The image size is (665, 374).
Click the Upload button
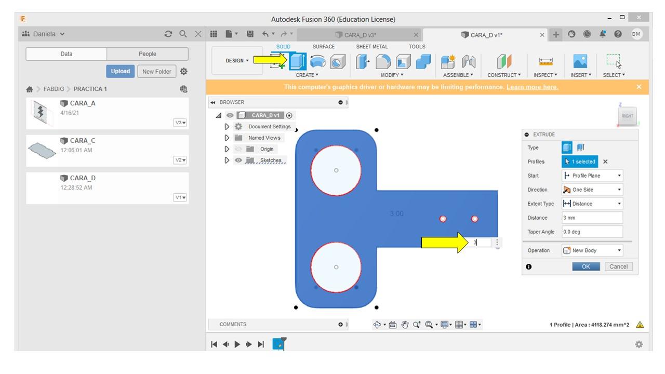tap(121, 71)
